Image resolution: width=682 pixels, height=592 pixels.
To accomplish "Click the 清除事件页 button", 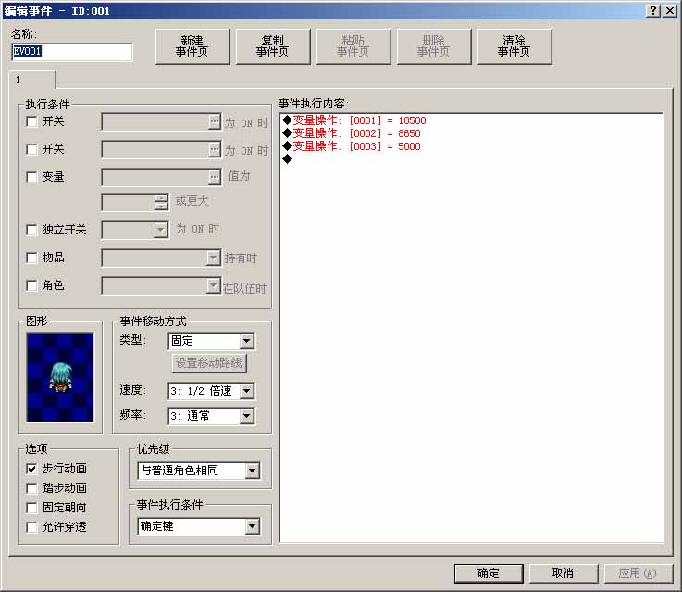I will (515, 46).
